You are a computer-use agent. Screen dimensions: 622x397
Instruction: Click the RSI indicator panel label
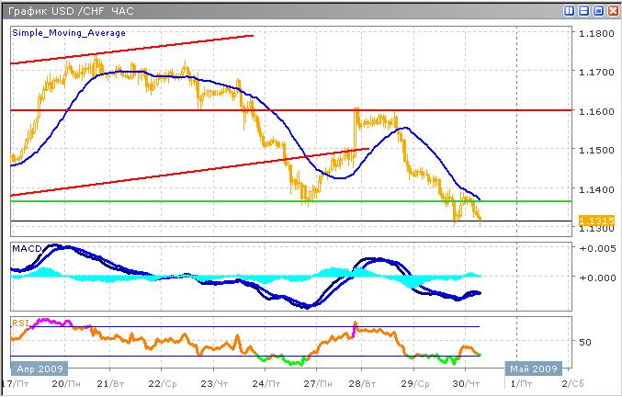click(x=19, y=323)
